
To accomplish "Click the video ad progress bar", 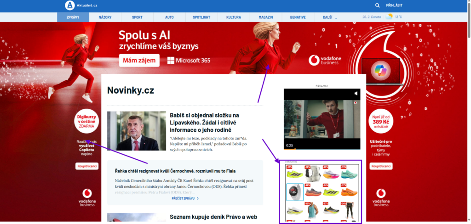I will coord(322,149).
